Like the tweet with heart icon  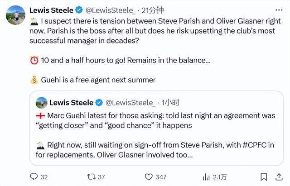point(149,176)
